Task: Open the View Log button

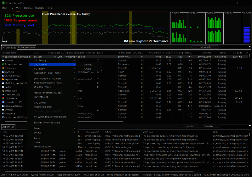Action: point(209,126)
